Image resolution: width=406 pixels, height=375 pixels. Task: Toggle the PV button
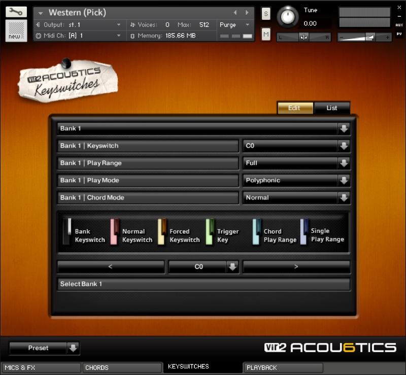point(399,34)
